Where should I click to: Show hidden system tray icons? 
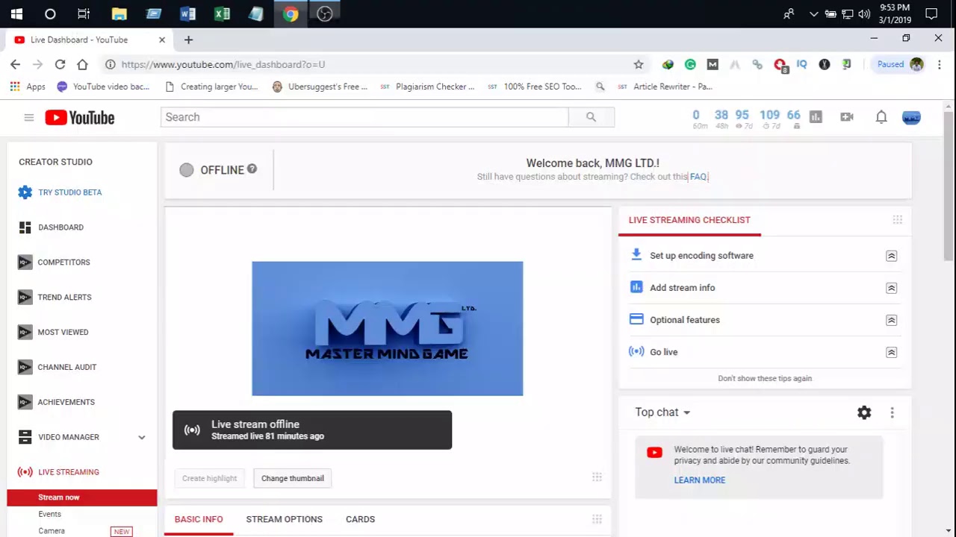point(813,13)
